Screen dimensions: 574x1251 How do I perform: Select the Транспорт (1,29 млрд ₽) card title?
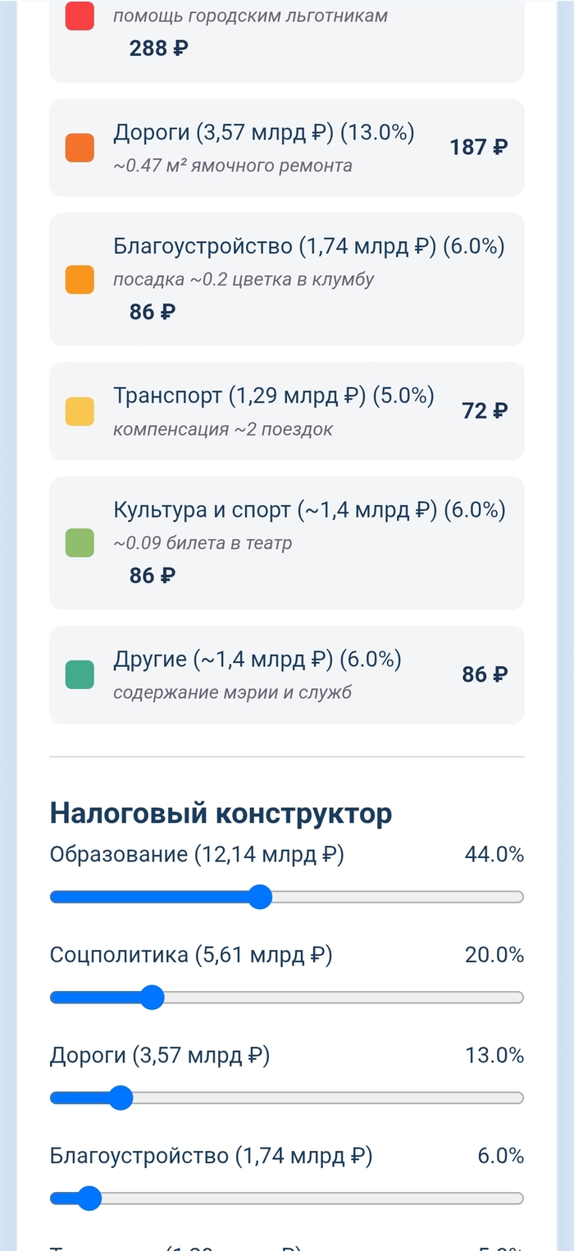[273, 395]
